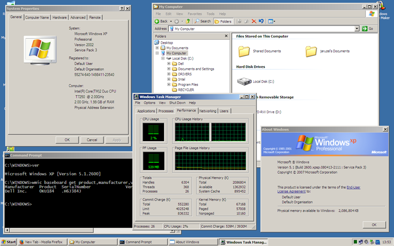Click the Back arrow icon in My Computer

click(x=157, y=21)
